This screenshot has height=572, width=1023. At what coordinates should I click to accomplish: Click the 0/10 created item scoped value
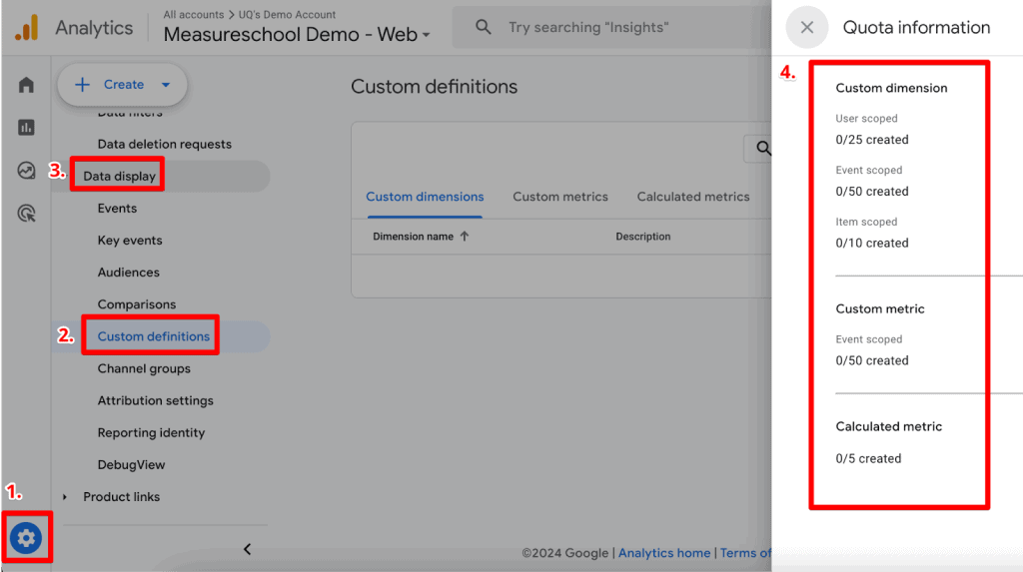tap(871, 244)
